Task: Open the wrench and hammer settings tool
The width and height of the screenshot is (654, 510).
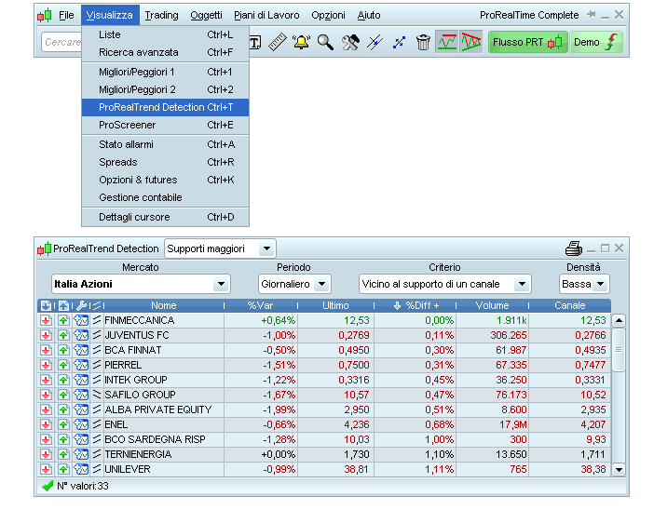Action: tap(350, 42)
